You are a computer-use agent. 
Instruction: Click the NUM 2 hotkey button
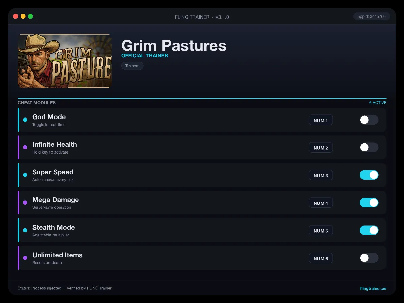[x=321, y=148]
